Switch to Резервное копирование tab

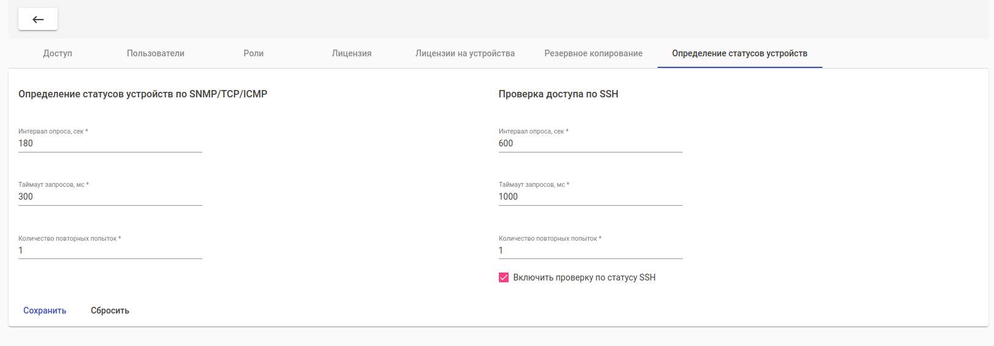click(x=593, y=53)
